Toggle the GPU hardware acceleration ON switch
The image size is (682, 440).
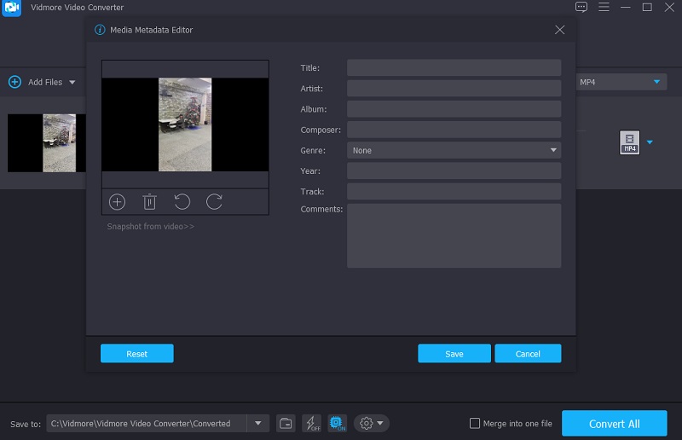tap(336, 424)
